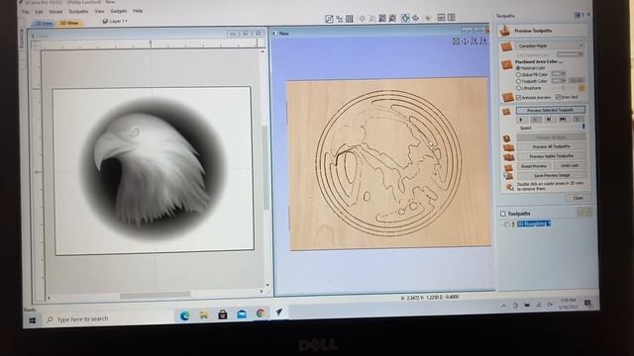Click Save Preview Image button
Viewport: 634px width, 356px height.
click(552, 175)
